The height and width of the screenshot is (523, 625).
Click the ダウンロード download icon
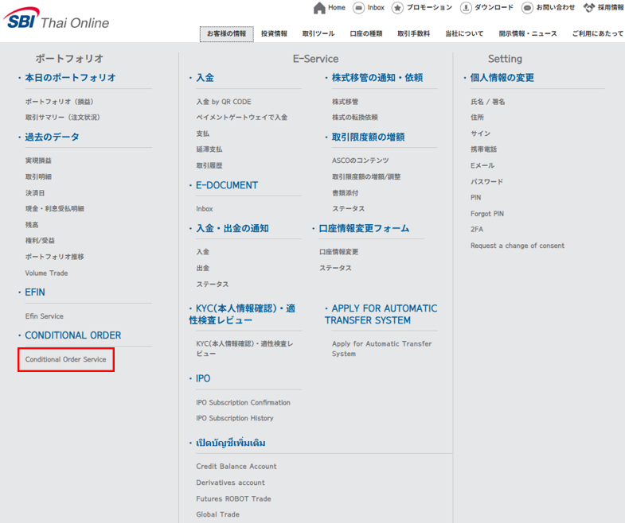pyautogui.click(x=466, y=8)
